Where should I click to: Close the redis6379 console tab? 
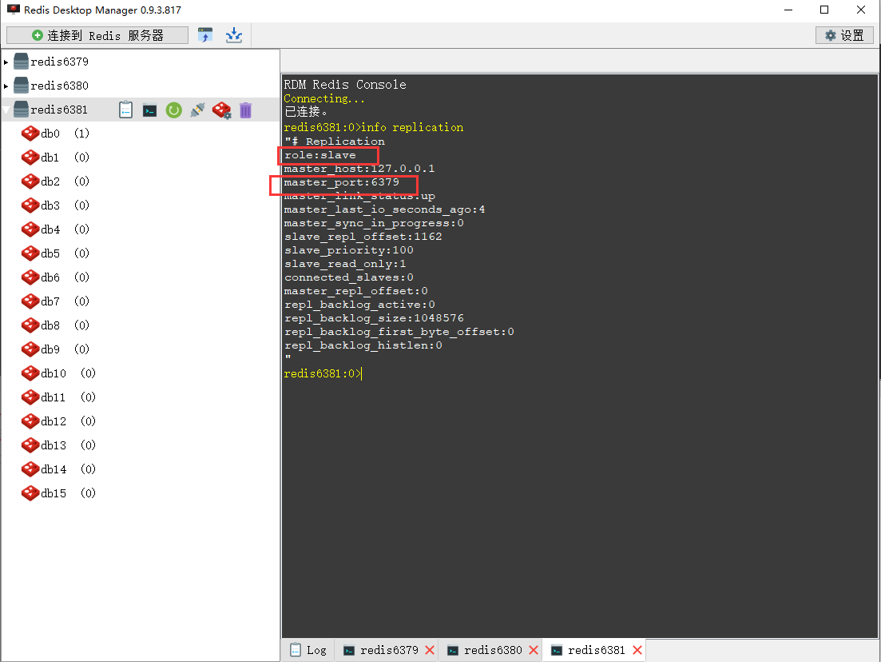click(430, 650)
